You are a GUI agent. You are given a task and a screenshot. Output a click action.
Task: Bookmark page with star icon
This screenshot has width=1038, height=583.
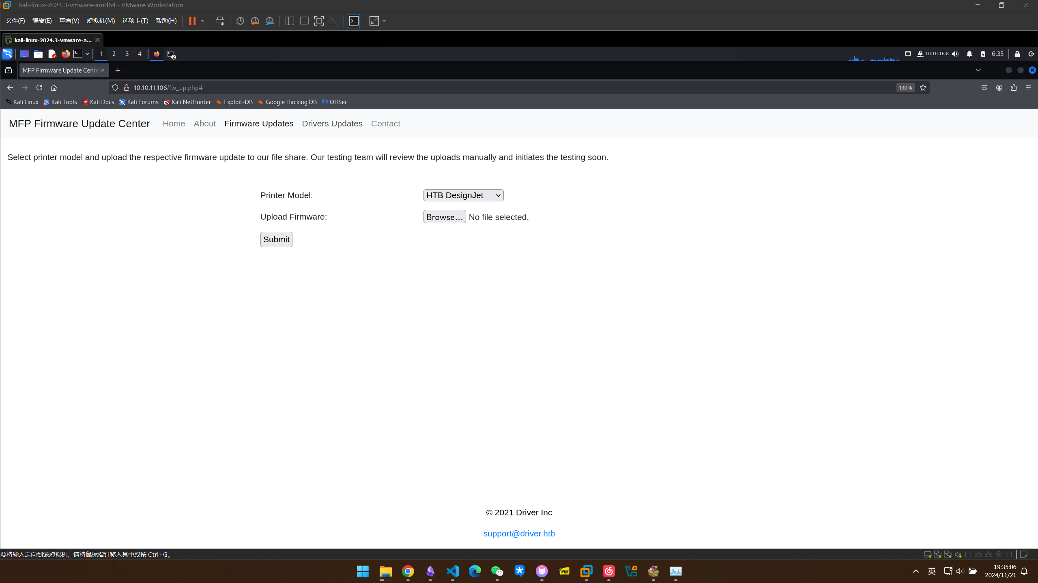[923, 88]
